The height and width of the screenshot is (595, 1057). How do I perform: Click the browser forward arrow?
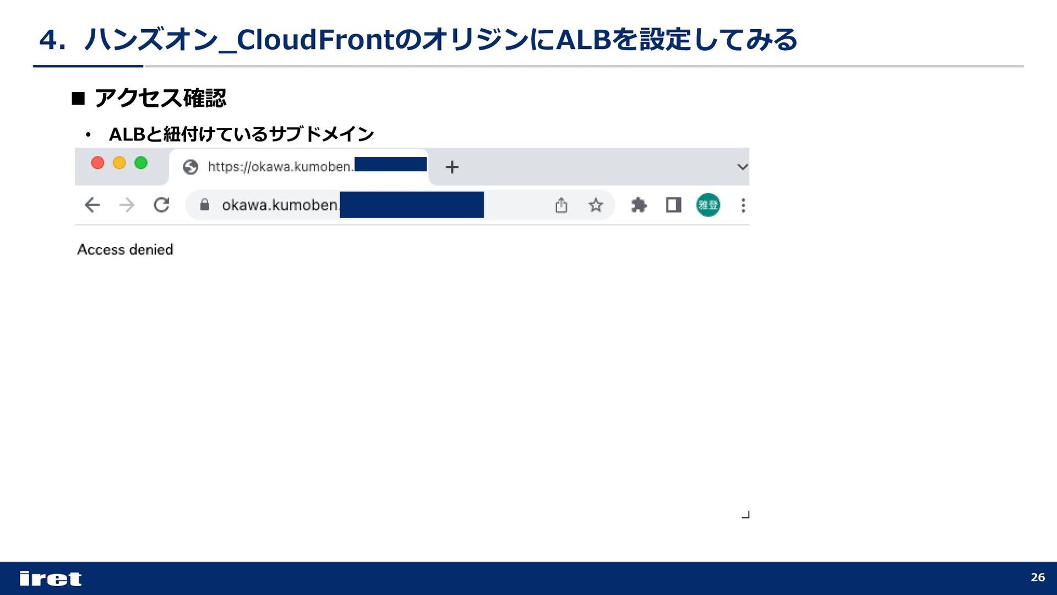pyautogui.click(x=127, y=205)
